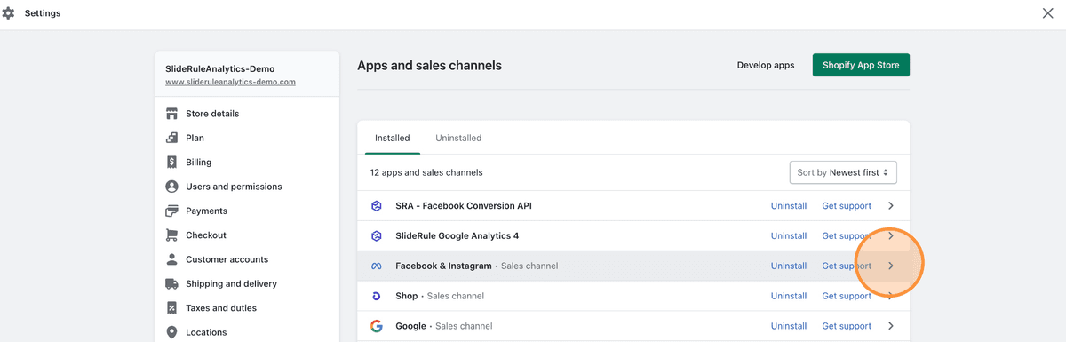The width and height of the screenshot is (1066, 342).
Task: Get support for SRA - Facebook Conversion API
Action: pos(847,206)
